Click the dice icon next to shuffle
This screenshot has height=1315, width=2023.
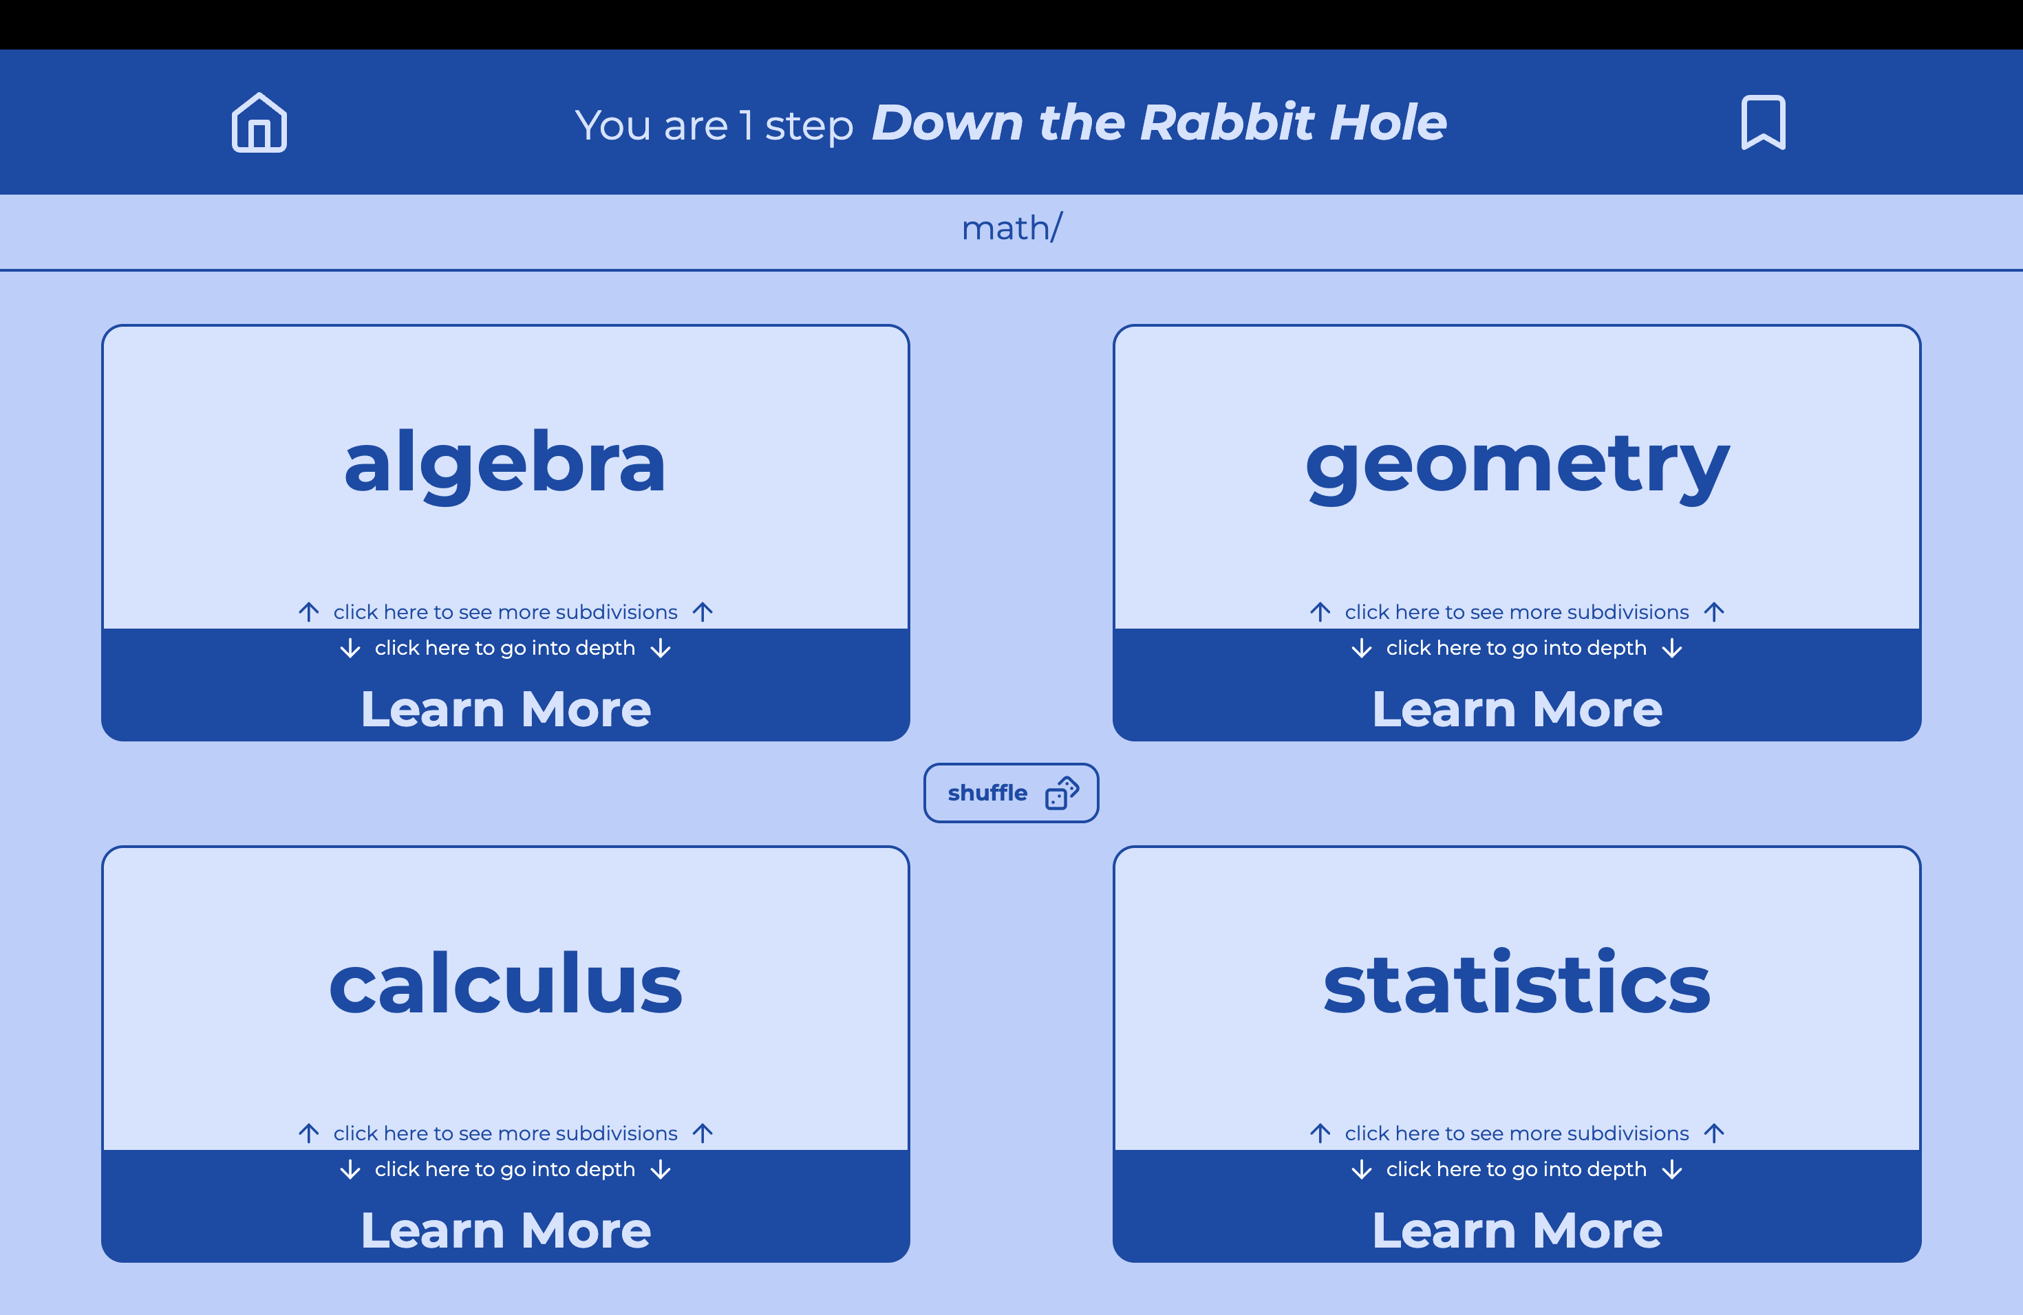pyautogui.click(x=1060, y=792)
